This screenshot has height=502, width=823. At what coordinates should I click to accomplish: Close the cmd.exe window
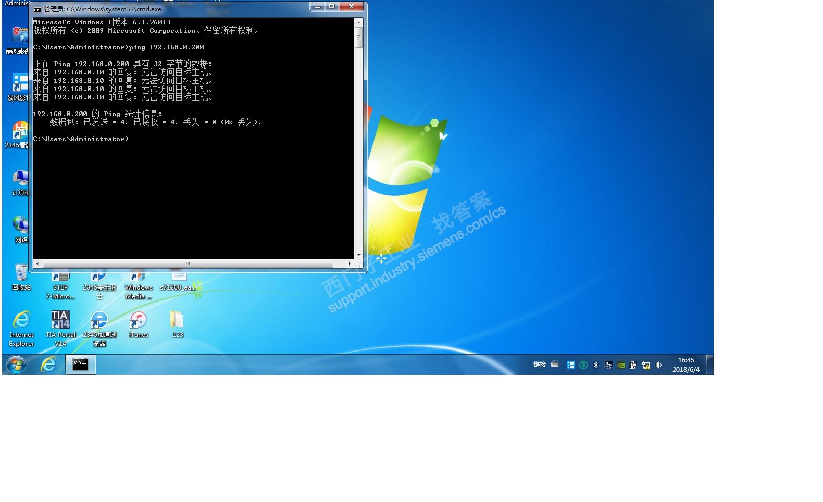(352, 7)
